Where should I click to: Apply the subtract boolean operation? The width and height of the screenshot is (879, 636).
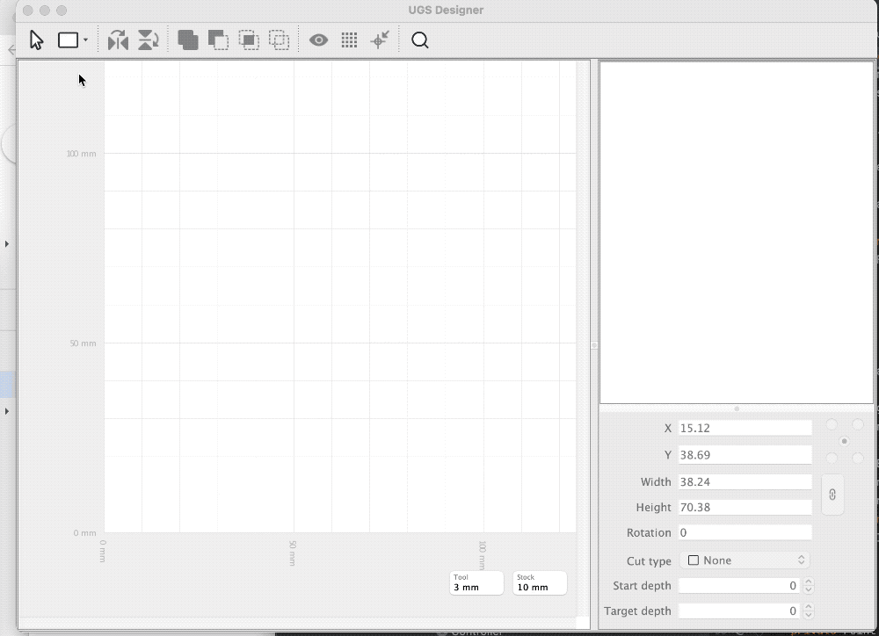pos(218,40)
